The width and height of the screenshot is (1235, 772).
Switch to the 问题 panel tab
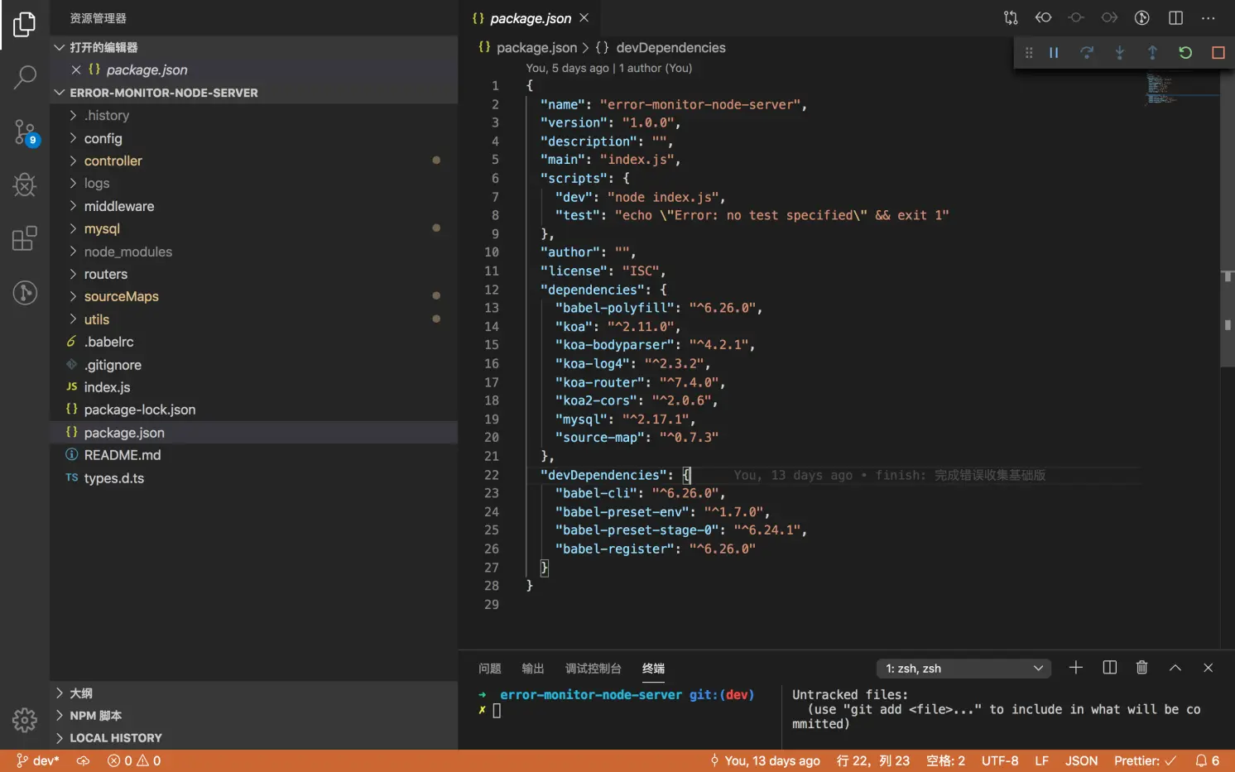click(489, 669)
